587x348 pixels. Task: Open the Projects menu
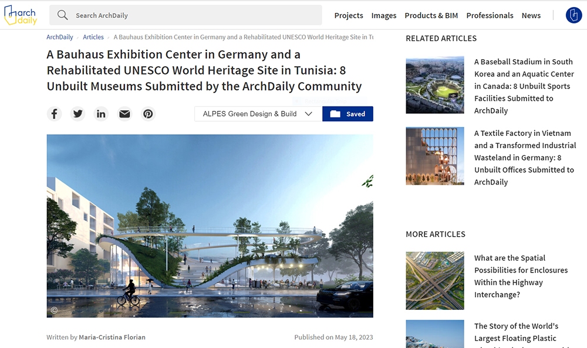click(349, 15)
